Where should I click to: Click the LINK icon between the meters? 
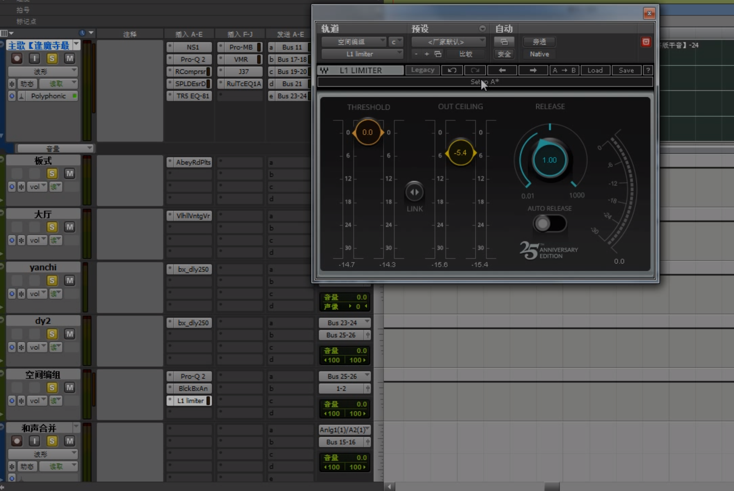(x=414, y=192)
